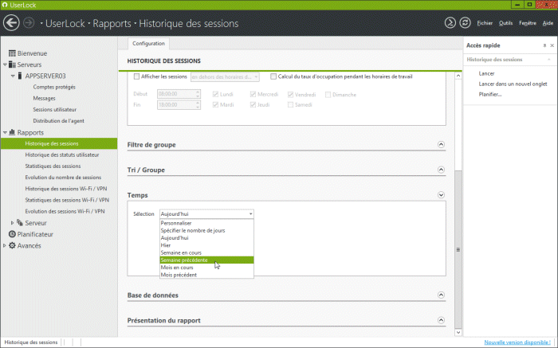
Task: Open Statistiques des sessions report
Action: pyautogui.click(x=53, y=166)
